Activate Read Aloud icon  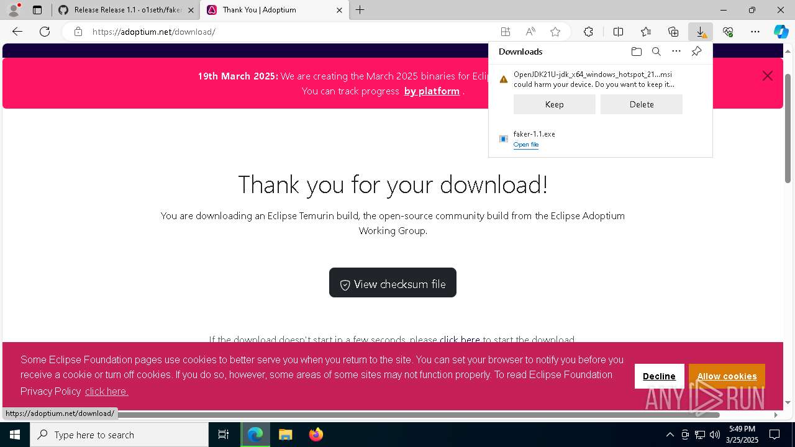point(530,32)
